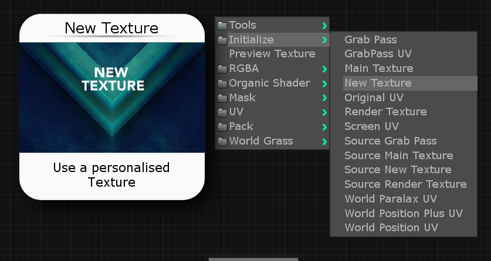This screenshot has width=491, height=261.
Task: Click the Pack folder icon
Action: click(222, 127)
